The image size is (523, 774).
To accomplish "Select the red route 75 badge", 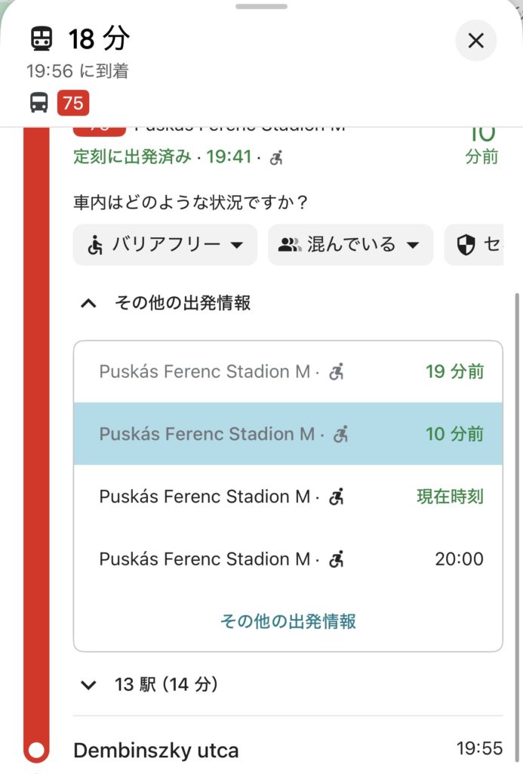I will 72,102.
